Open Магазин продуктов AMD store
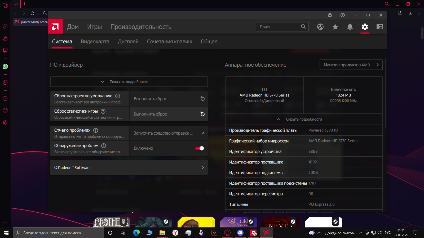This screenshot has width=424, height=238. [351, 65]
